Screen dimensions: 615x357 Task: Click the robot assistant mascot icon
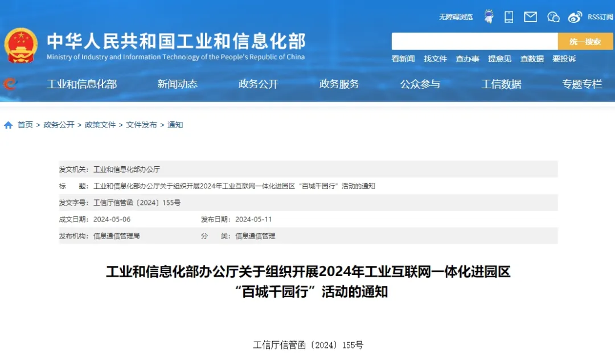point(489,17)
